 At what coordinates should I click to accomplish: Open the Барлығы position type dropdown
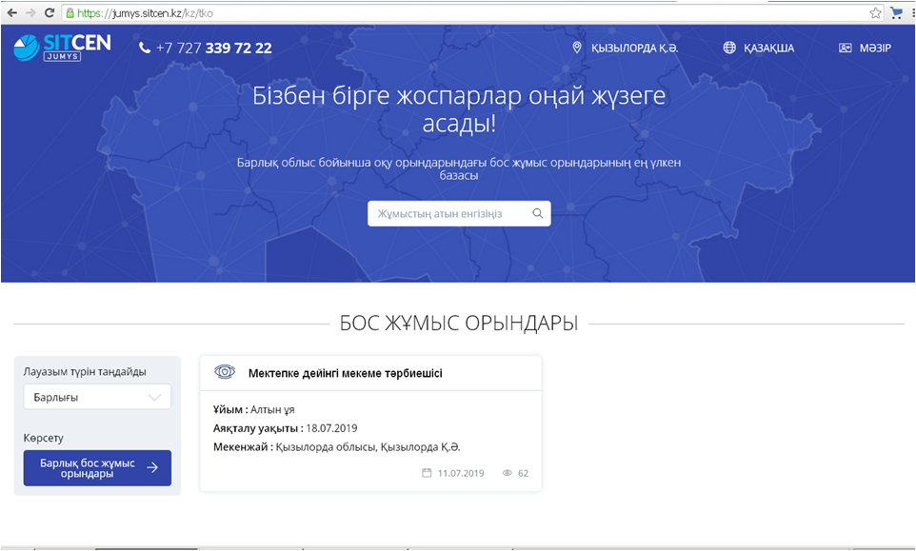tap(97, 397)
